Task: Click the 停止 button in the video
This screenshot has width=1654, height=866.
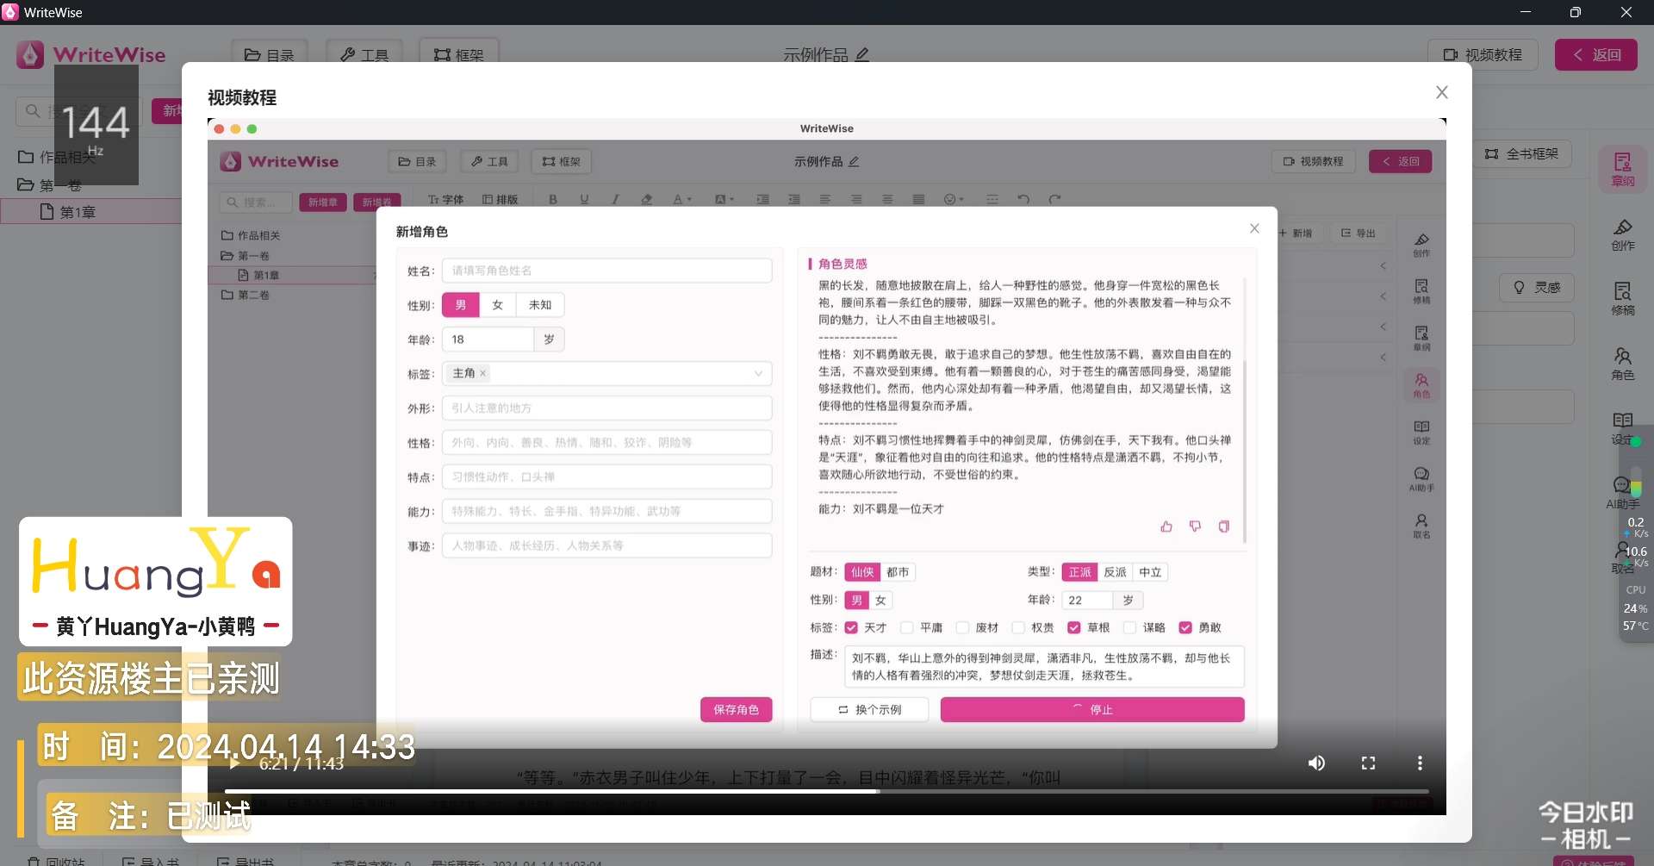Action: (1092, 709)
